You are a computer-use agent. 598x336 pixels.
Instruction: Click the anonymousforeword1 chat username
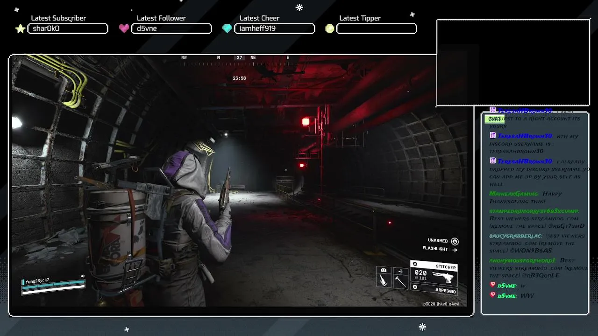[522, 260]
